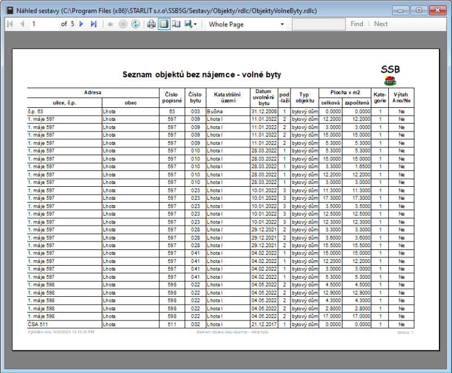Jump to the last report page
Viewport: 452px width, 373px height.
point(94,24)
